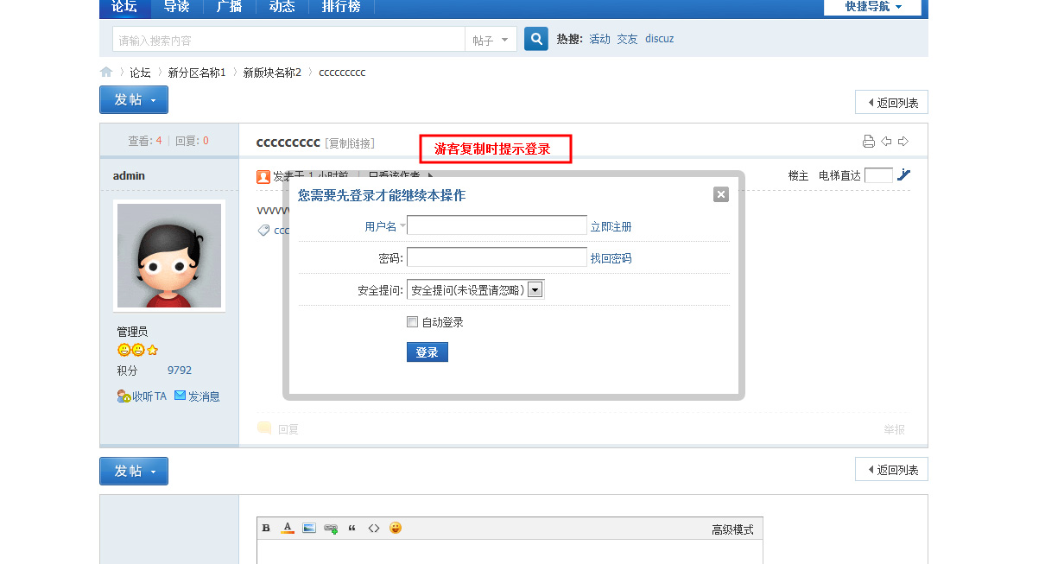
Task: Click the tag icon under post
Action: point(264,231)
